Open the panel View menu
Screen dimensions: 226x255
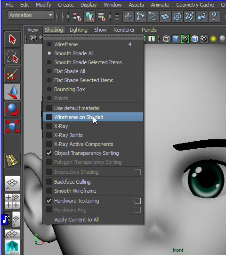tap(32, 30)
